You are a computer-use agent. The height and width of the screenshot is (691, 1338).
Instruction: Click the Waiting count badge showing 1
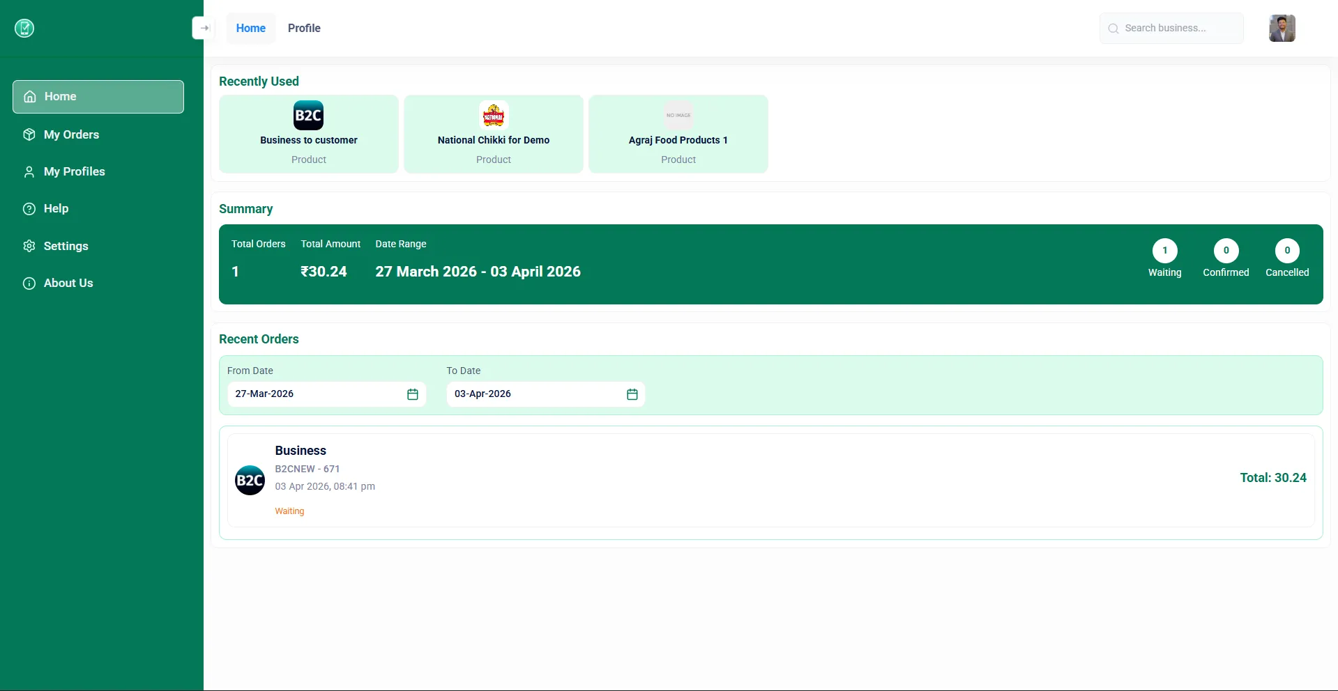pos(1165,251)
